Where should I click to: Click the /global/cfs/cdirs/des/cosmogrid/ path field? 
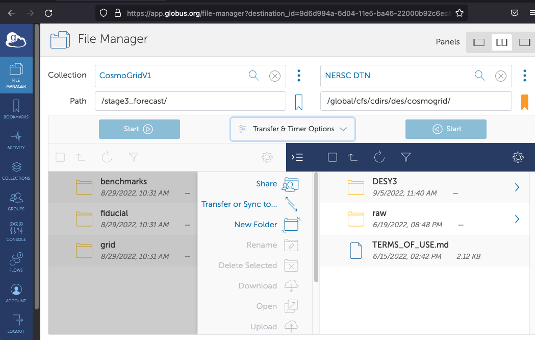tap(416, 101)
